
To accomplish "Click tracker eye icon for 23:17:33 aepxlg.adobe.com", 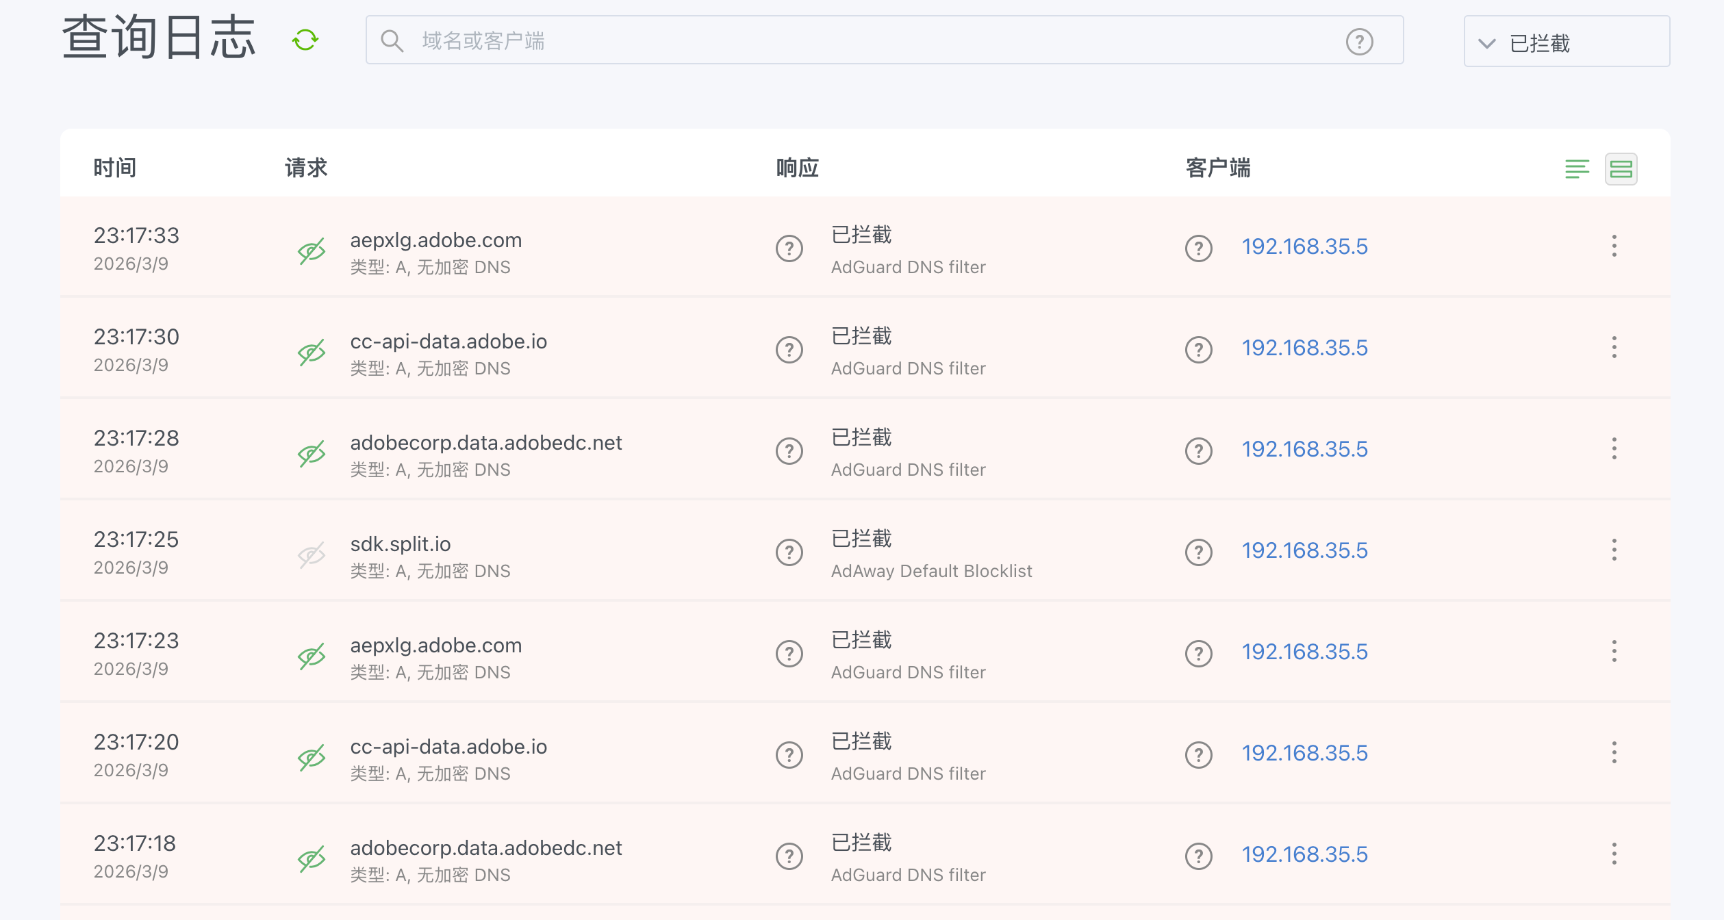I will point(312,251).
